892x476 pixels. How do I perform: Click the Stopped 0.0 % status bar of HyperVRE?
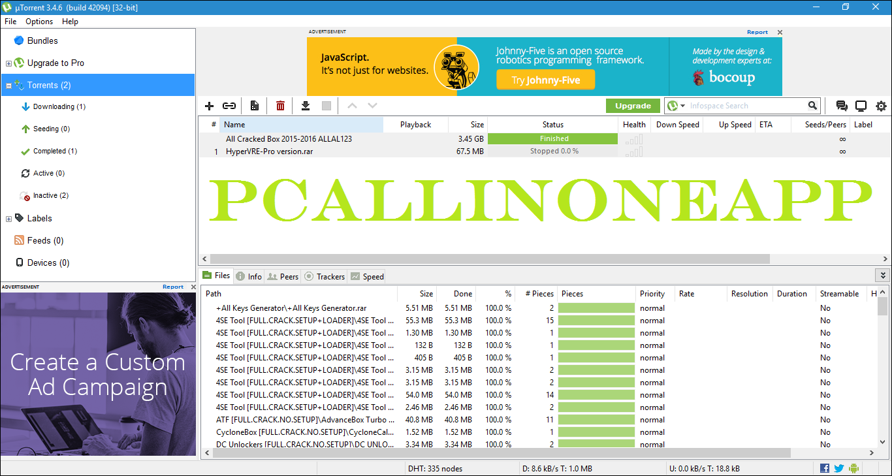(552, 151)
